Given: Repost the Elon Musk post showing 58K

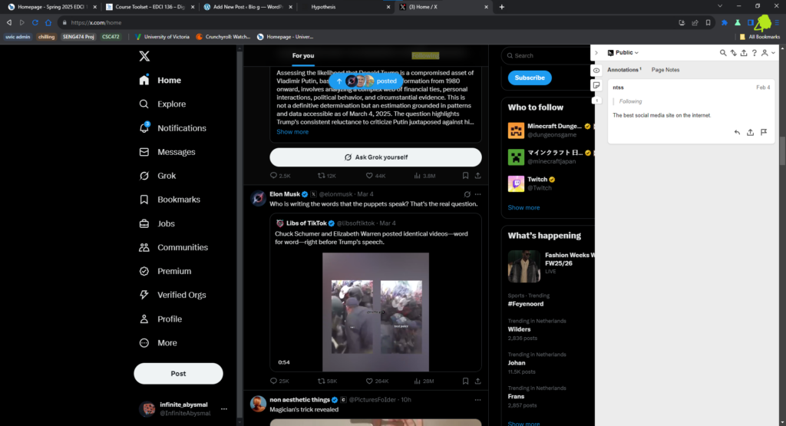Looking at the screenshot, I should (327, 381).
